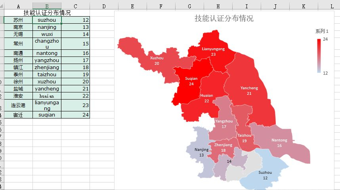
Task: Click the cell with 苏州
Action: click(x=18, y=20)
